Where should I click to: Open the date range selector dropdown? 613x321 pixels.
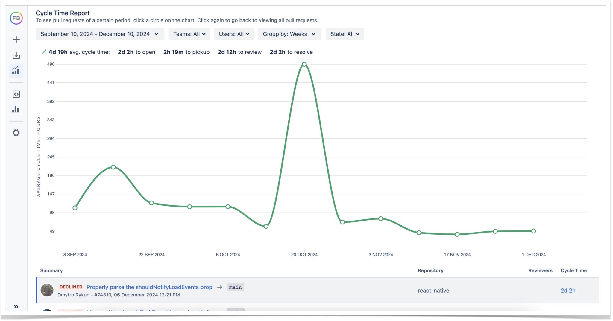tap(99, 34)
